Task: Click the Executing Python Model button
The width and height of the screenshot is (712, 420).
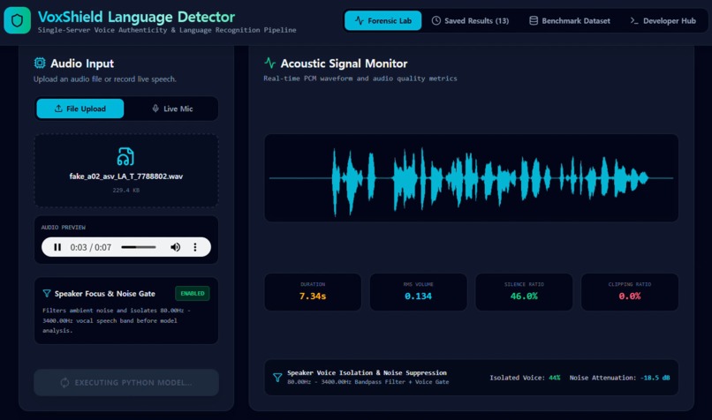Action: pos(126,382)
